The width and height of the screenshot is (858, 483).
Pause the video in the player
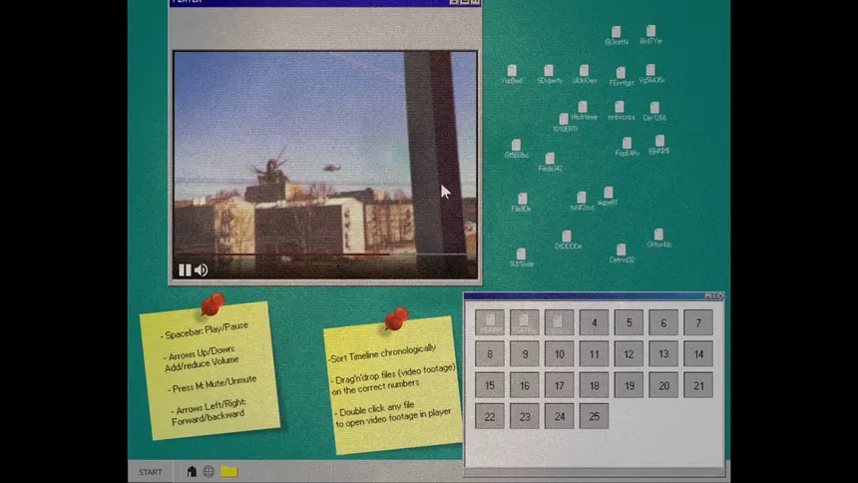(x=185, y=269)
